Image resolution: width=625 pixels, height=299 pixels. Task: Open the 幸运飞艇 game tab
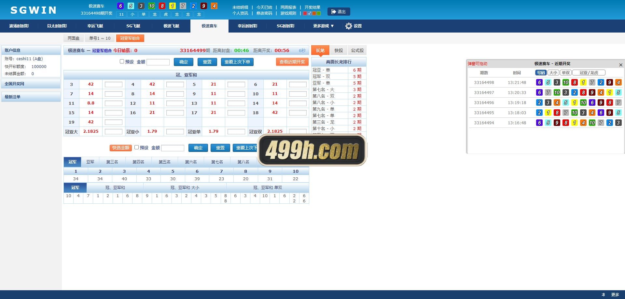tap(95, 26)
